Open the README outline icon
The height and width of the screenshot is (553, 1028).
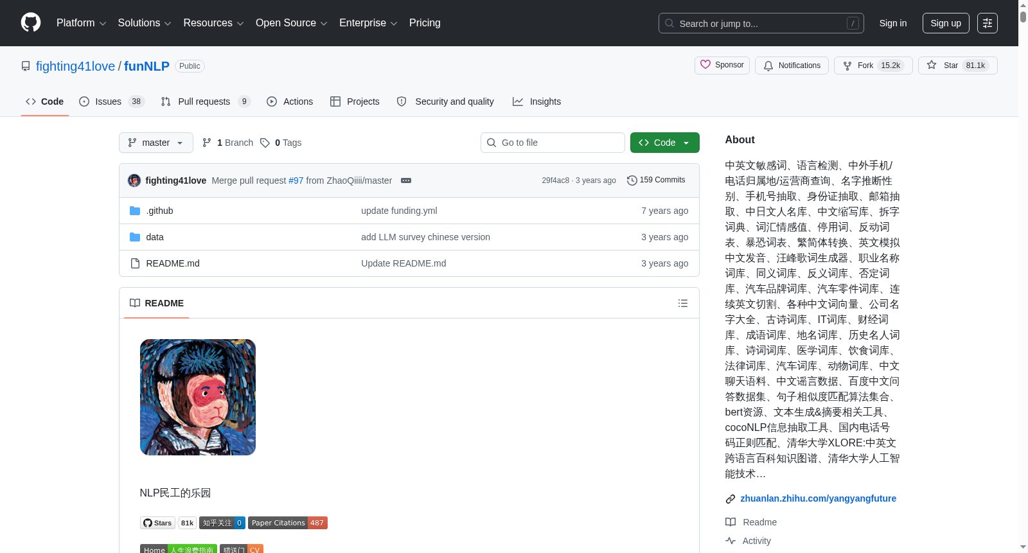[683, 303]
